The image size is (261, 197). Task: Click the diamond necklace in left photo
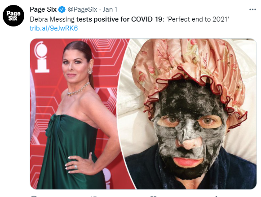[78, 90]
